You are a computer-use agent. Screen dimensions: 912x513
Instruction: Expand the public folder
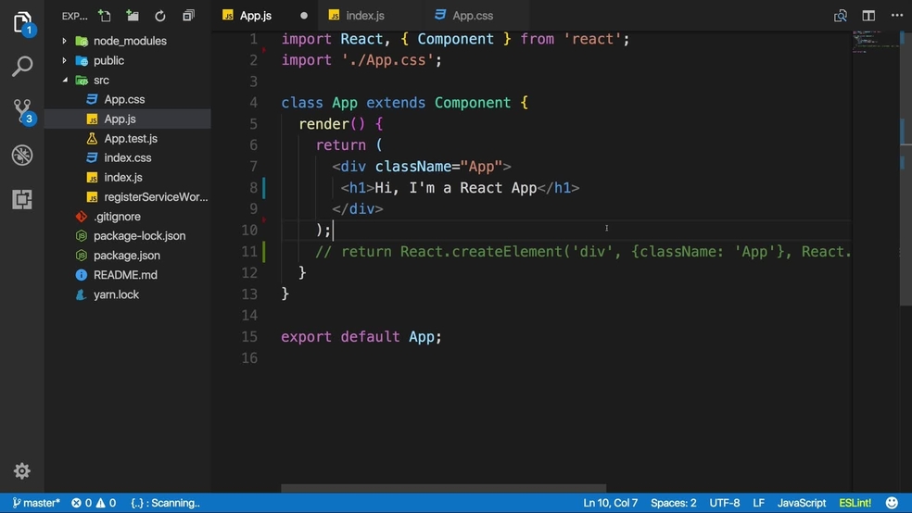[x=108, y=60]
